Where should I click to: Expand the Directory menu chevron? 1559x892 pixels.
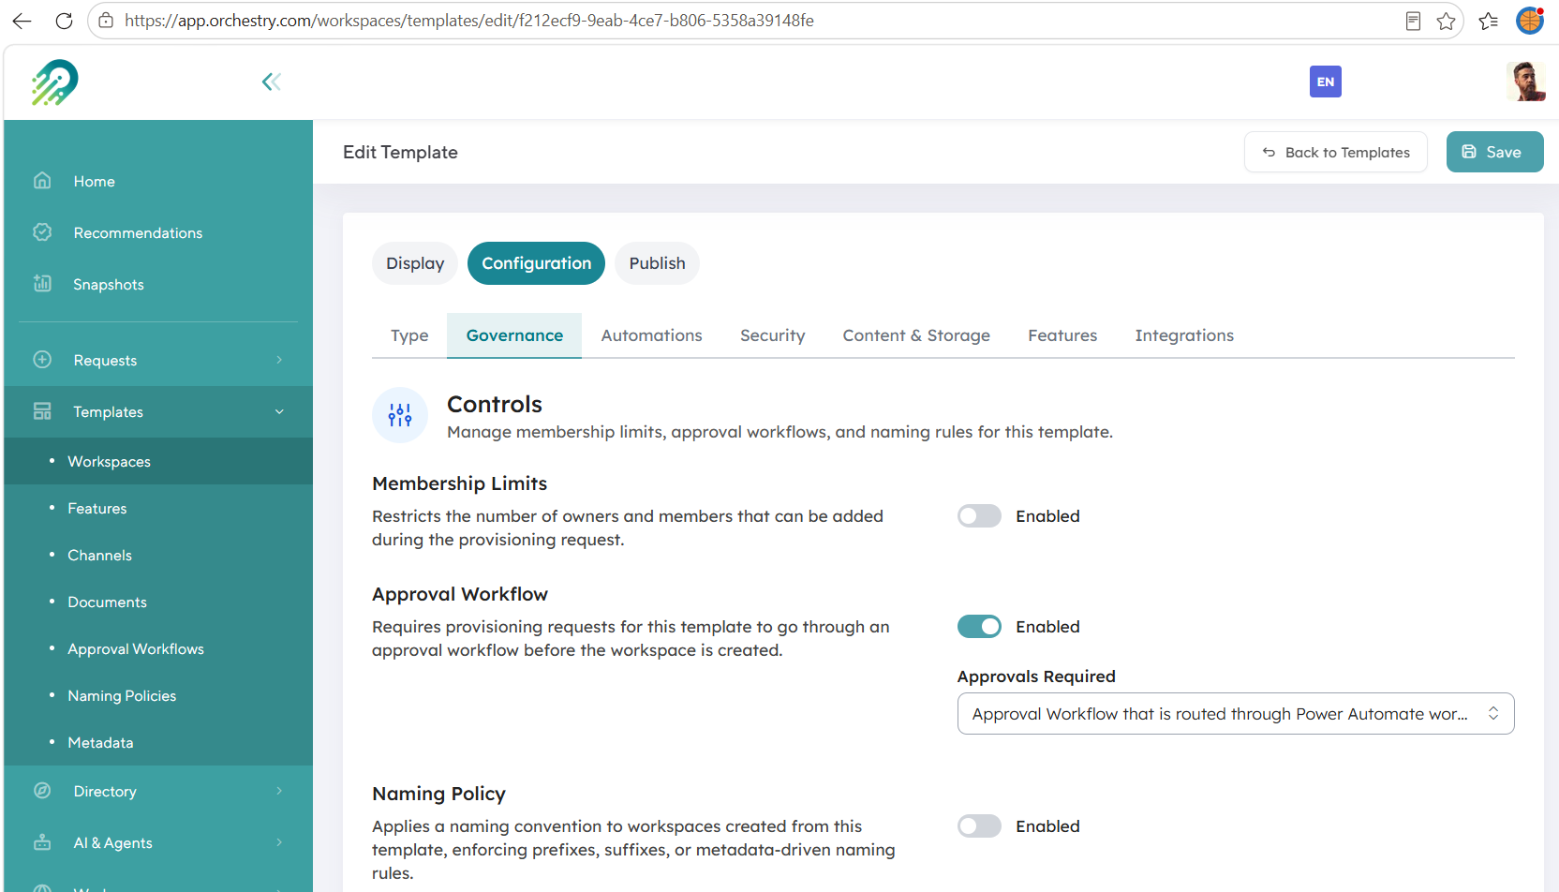(279, 791)
